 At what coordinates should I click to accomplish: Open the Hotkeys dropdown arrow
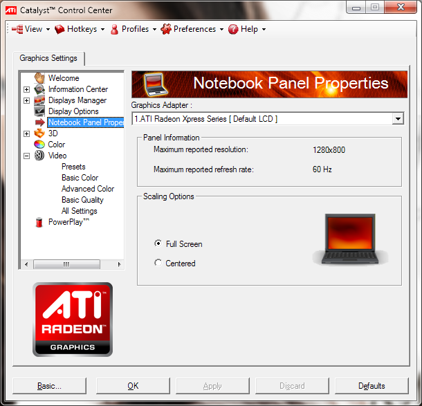(102, 29)
